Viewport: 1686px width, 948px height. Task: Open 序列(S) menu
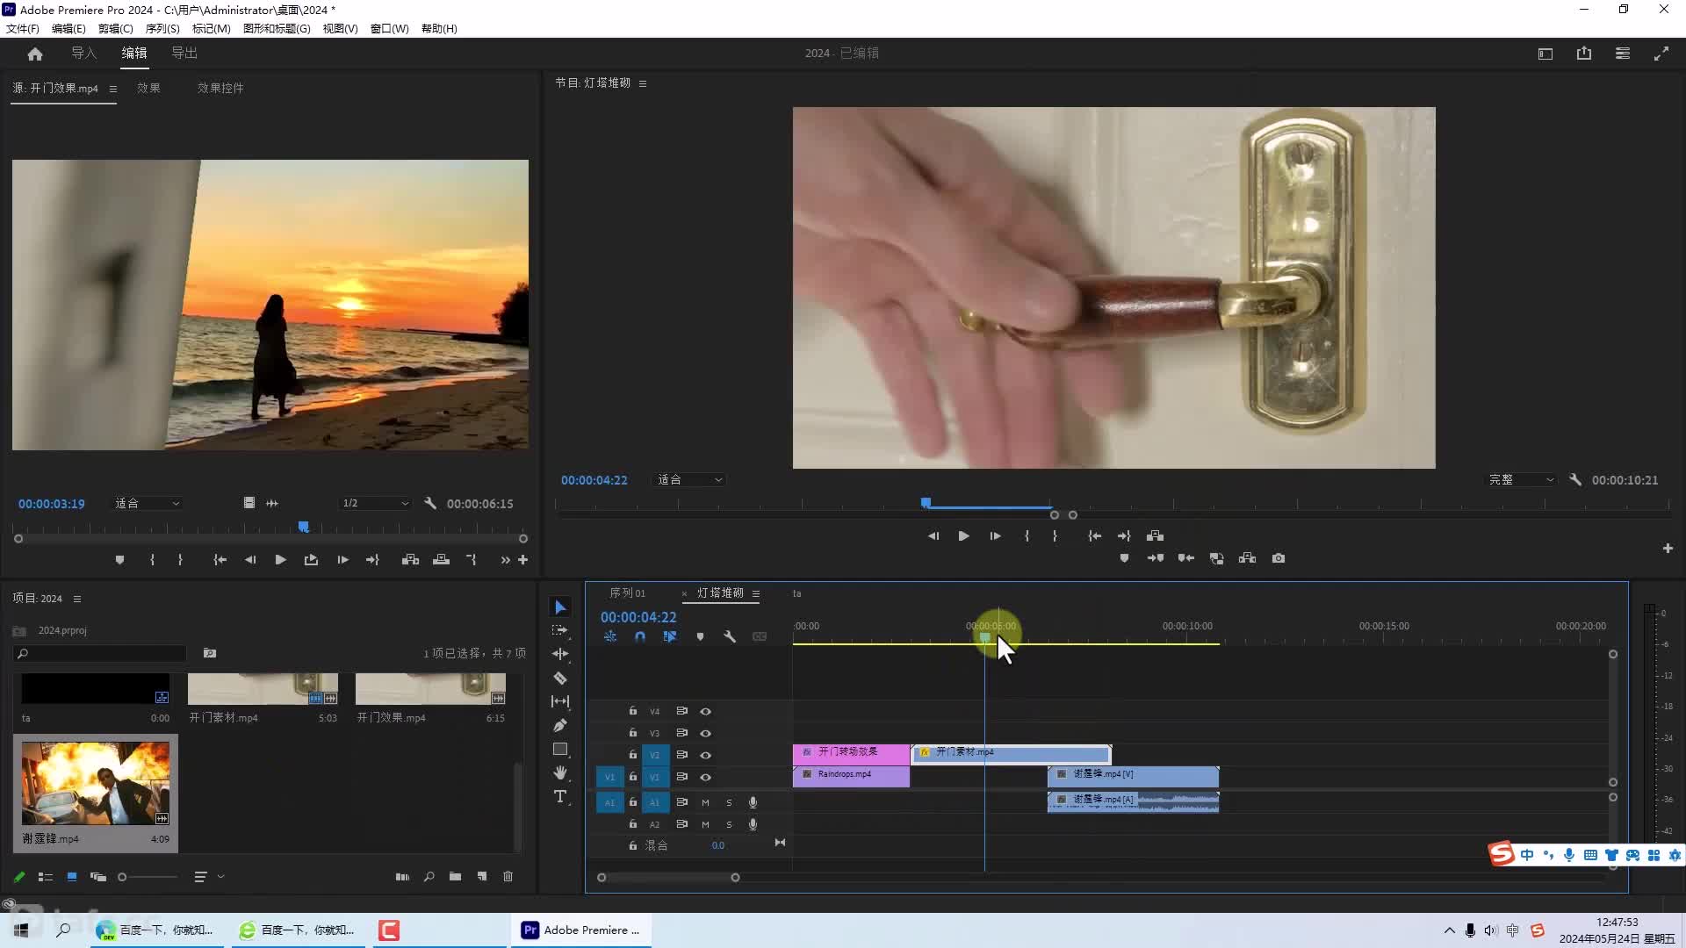coord(162,29)
